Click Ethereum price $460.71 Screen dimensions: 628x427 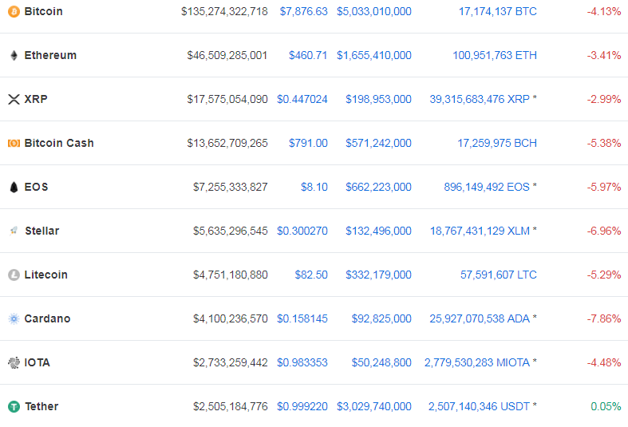[x=308, y=55]
